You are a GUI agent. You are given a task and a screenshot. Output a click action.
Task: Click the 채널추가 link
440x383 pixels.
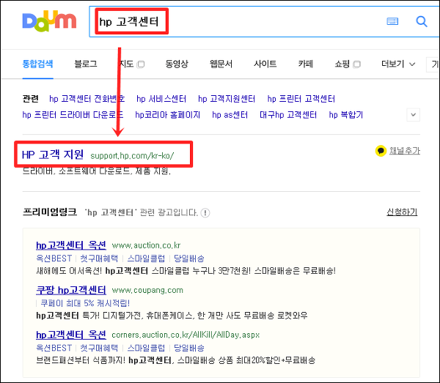405,151
